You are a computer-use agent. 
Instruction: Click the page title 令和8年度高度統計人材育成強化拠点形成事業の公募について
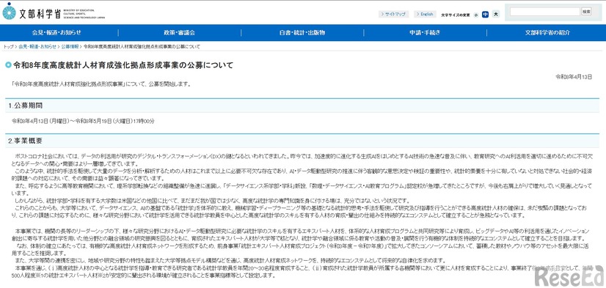pos(123,65)
